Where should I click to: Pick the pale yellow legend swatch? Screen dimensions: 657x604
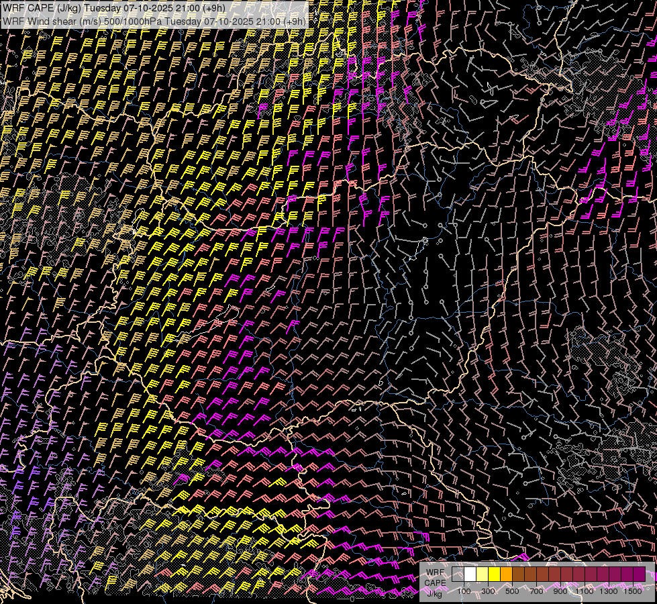(483, 574)
